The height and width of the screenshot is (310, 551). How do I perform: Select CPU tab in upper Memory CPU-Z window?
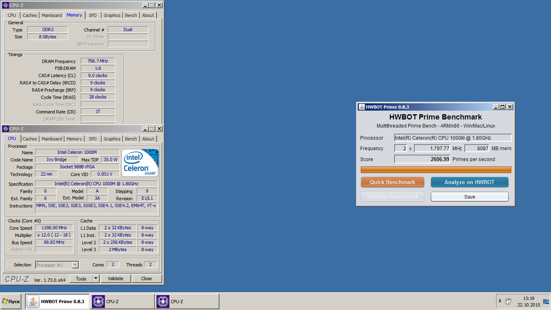tap(12, 15)
